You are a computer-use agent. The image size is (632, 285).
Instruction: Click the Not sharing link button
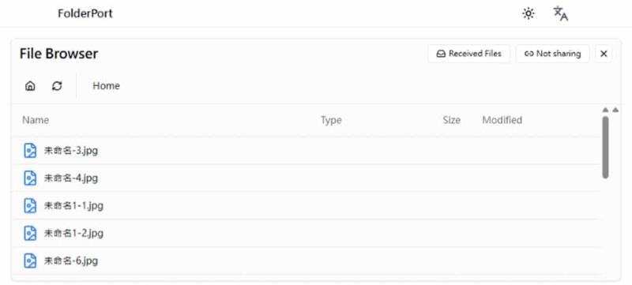(x=552, y=54)
